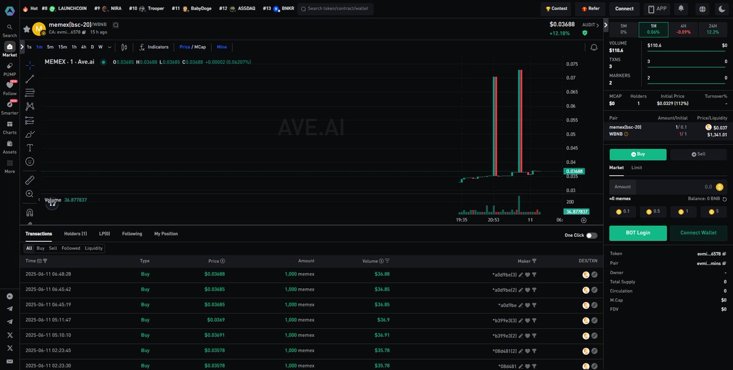
Task: Open the Maker column filter
Action: click(x=534, y=261)
